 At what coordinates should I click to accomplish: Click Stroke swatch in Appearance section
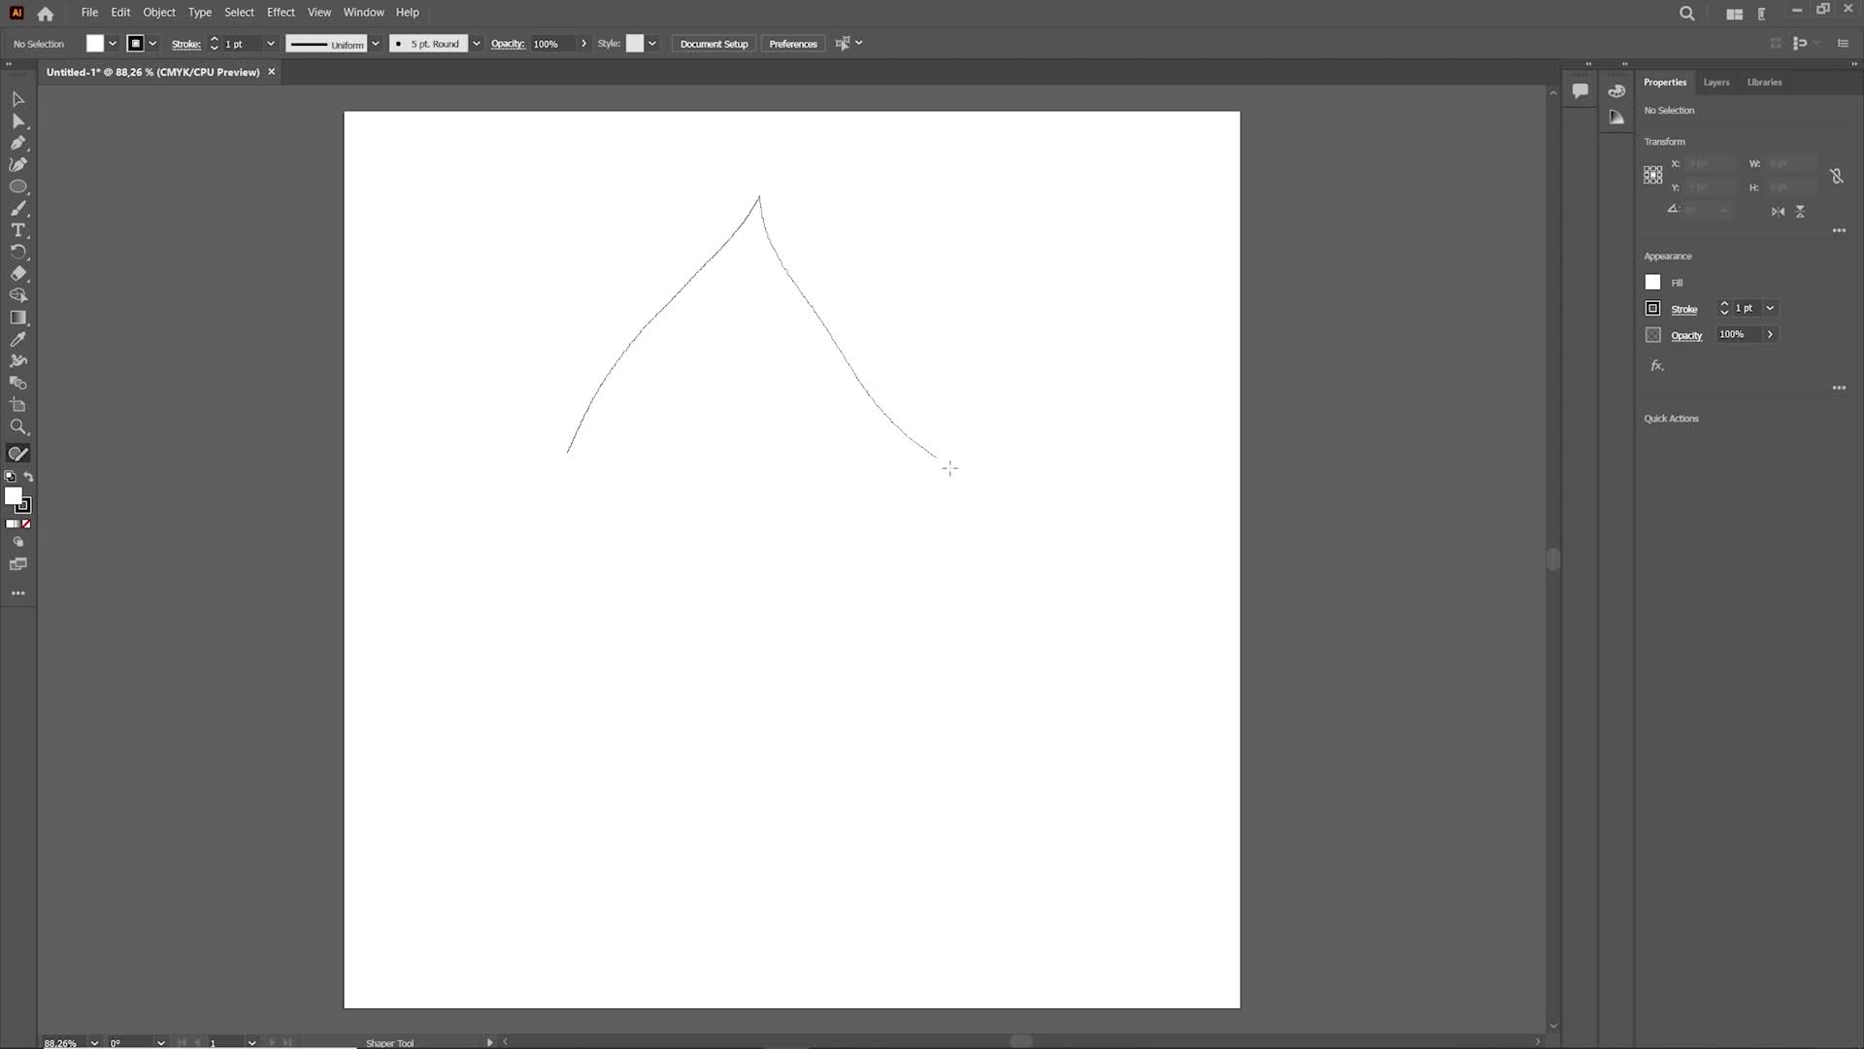[1652, 309]
